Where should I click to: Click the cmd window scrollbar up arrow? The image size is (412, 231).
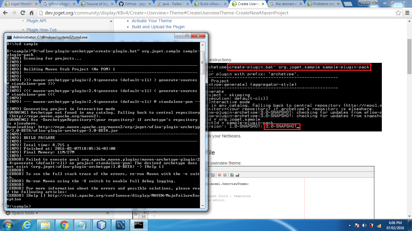[202, 45]
